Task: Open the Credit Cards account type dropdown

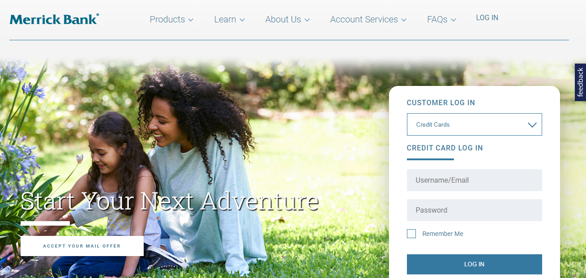Action: pyautogui.click(x=475, y=124)
